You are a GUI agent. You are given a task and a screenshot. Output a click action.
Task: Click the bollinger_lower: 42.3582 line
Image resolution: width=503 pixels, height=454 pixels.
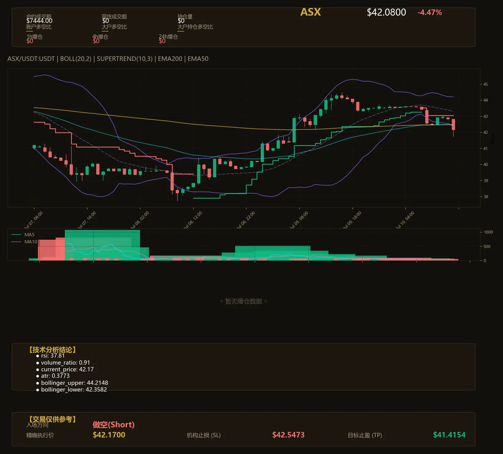74,390
